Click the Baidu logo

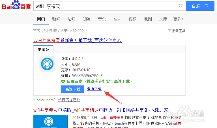point(16,5)
